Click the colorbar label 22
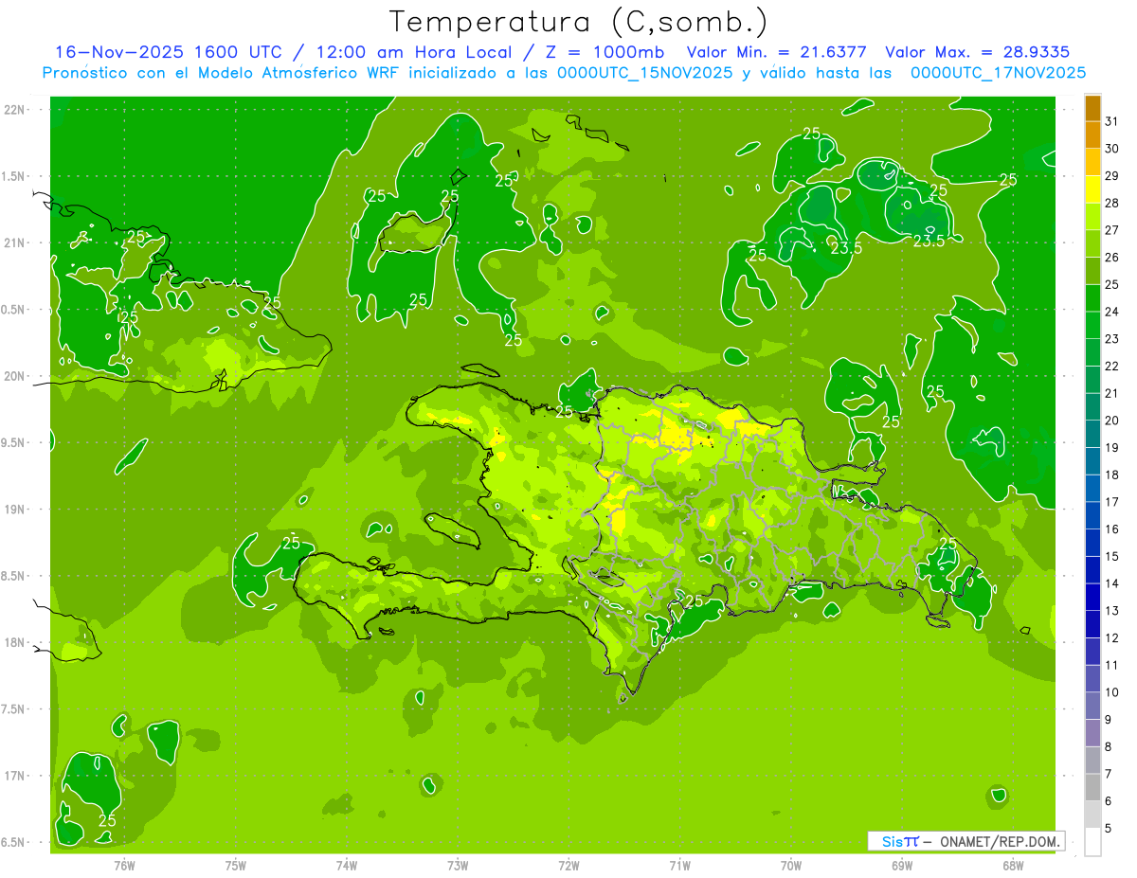The width and height of the screenshot is (1137, 878). pyautogui.click(x=1112, y=367)
